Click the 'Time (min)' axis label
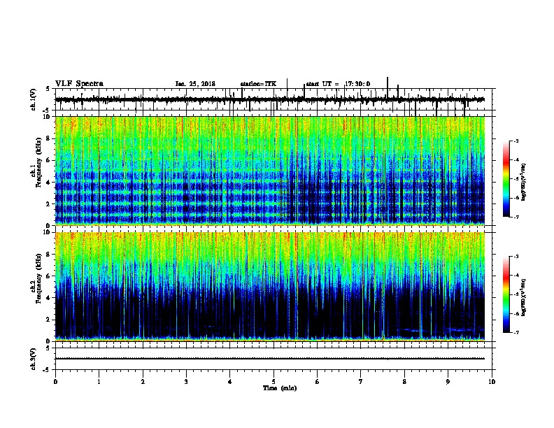This screenshot has width=554, height=428. (x=280, y=388)
